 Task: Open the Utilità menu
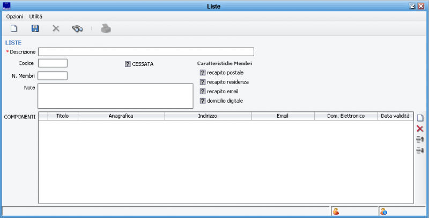36,17
